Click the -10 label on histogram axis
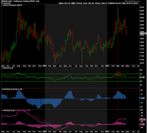The image size is (147, 133). click(141, 103)
